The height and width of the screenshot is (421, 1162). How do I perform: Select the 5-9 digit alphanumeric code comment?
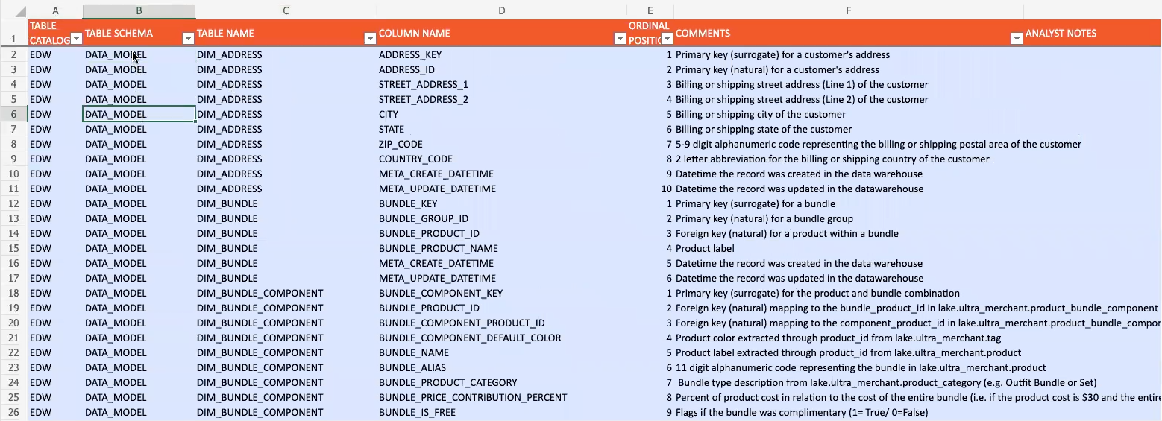tap(849, 144)
